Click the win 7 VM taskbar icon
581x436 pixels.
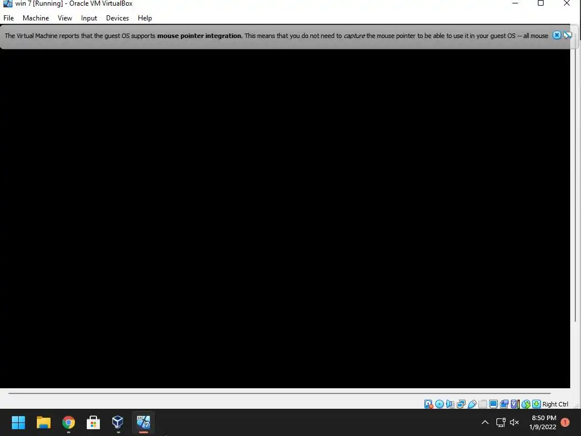(x=144, y=422)
